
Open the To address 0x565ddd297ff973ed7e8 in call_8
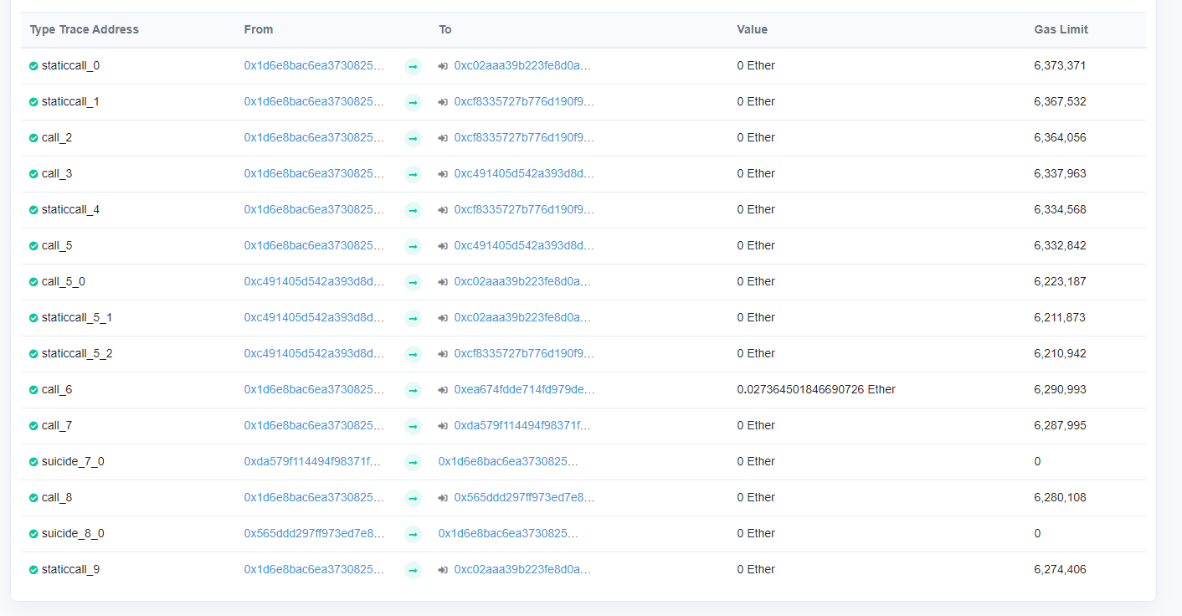click(524, 497)
